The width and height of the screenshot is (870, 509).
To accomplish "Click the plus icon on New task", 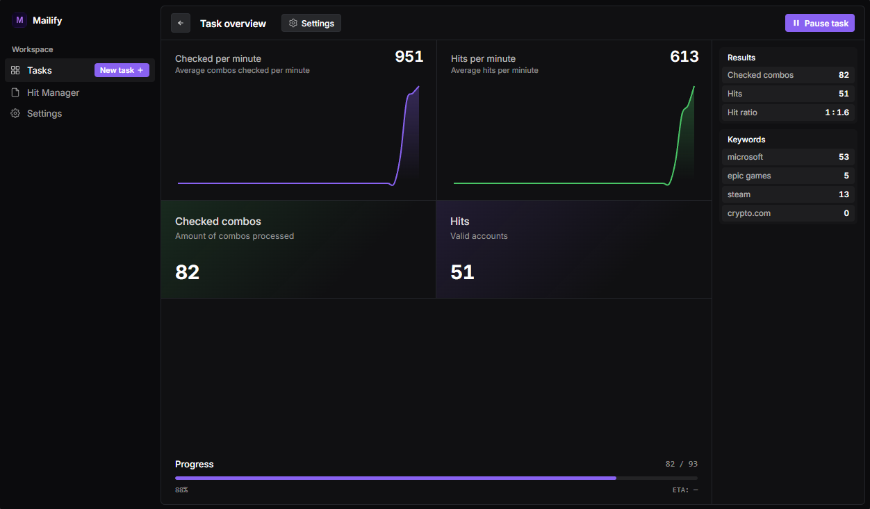I will point(140,70).
